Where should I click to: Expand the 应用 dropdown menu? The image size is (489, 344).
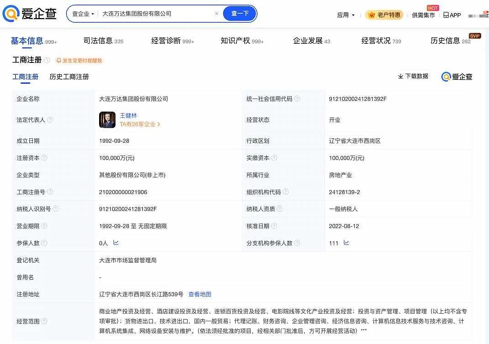[x=346, y=15]
